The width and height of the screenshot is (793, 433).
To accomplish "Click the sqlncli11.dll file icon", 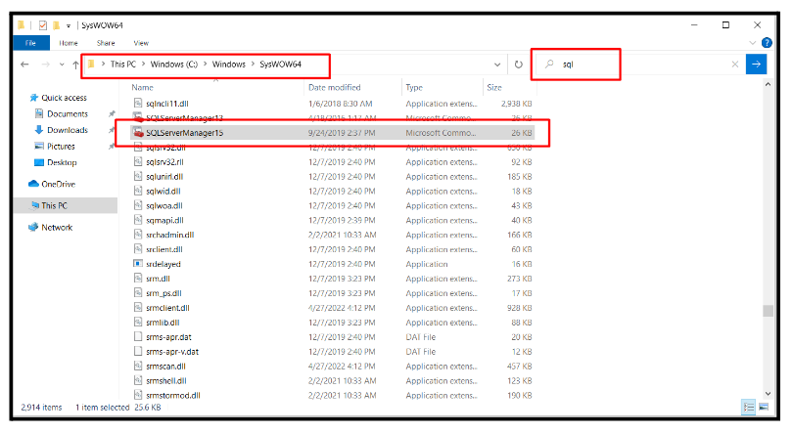I will (x=138, y=102).
